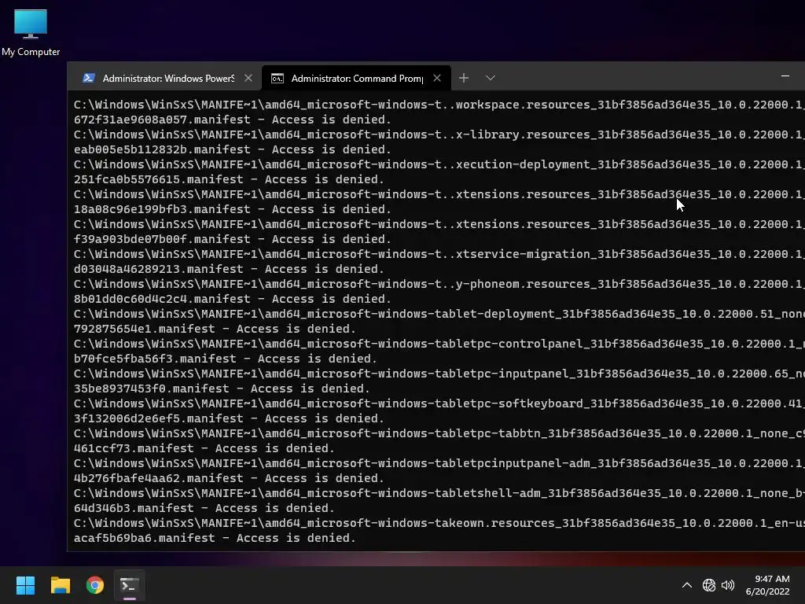
Task: Launch File Explorer from the taskbar
Action: point(60,585)
